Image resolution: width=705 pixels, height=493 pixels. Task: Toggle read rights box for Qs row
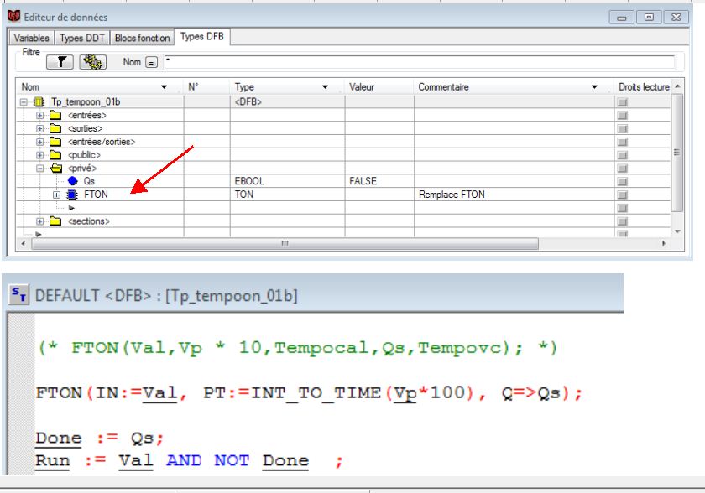click(623, 181)
